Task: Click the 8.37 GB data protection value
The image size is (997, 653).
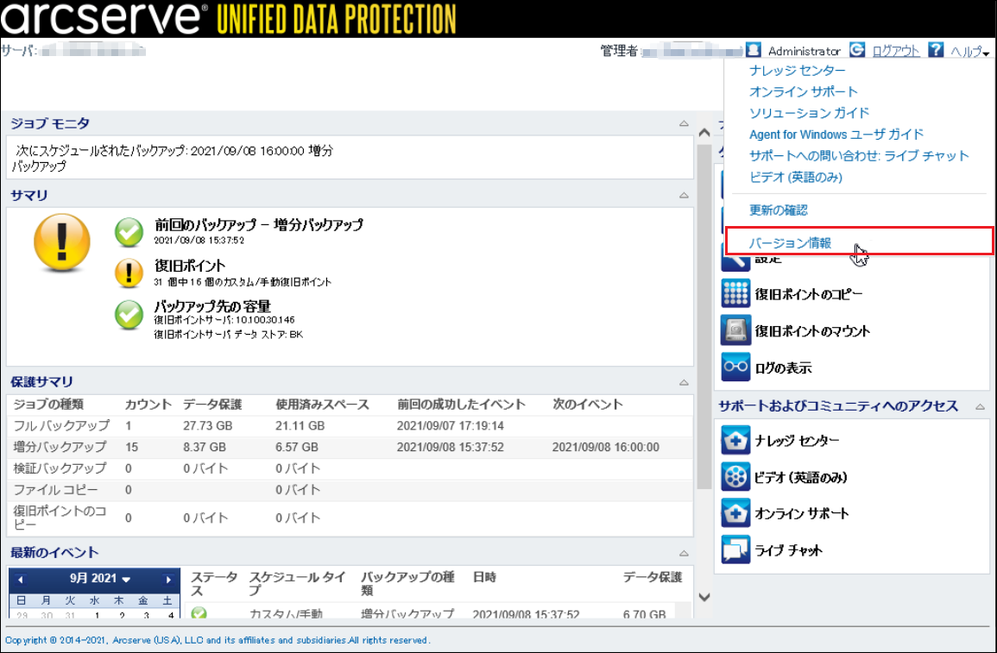Action: (204, 447)
